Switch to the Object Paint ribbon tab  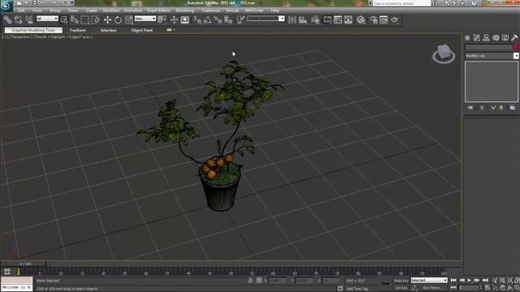(141, 30)
